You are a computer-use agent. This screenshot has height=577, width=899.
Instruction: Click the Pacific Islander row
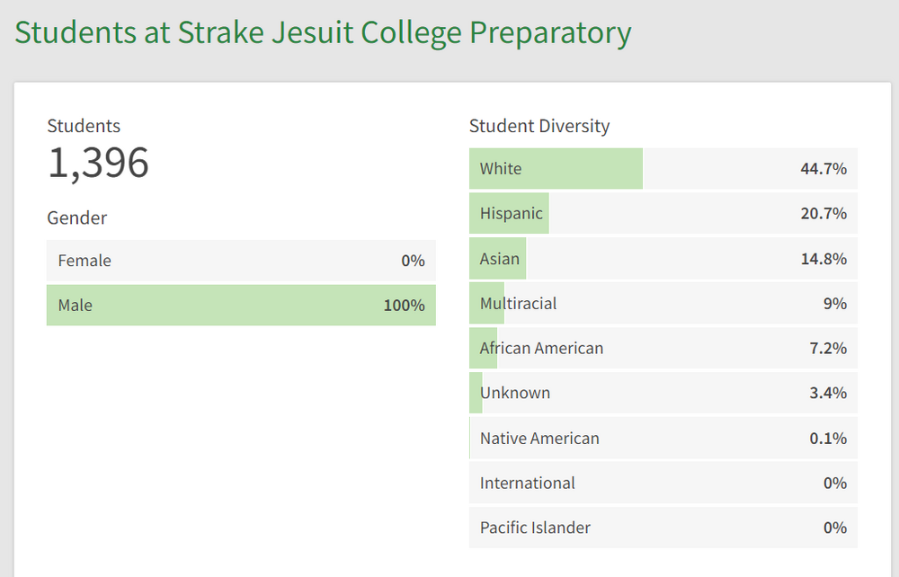pyautogui.click(x=663, y=528)
